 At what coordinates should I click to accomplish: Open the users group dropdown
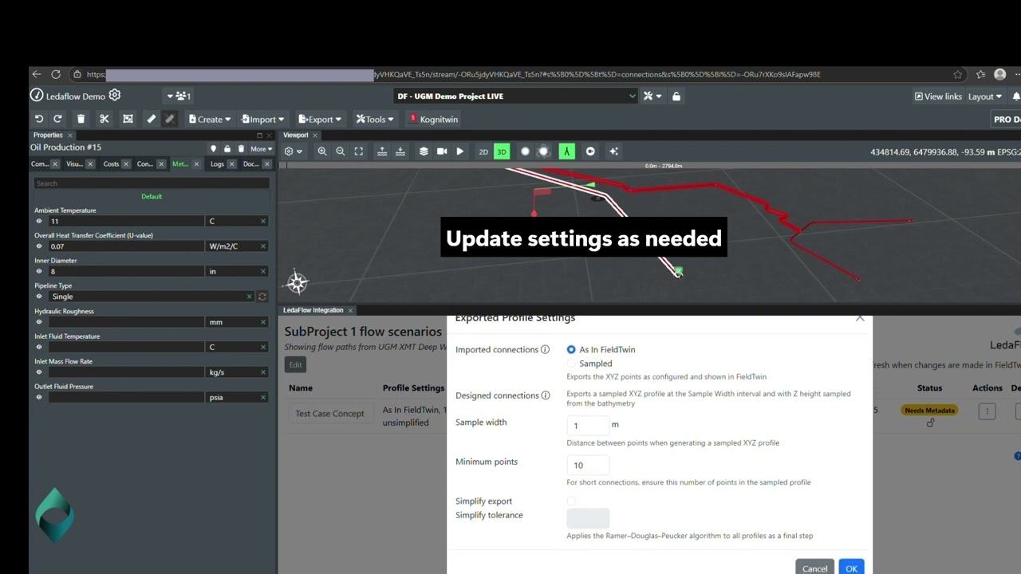179,96
